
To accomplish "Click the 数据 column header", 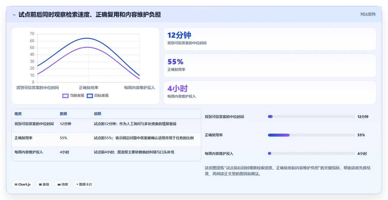I will click(63, 114).
